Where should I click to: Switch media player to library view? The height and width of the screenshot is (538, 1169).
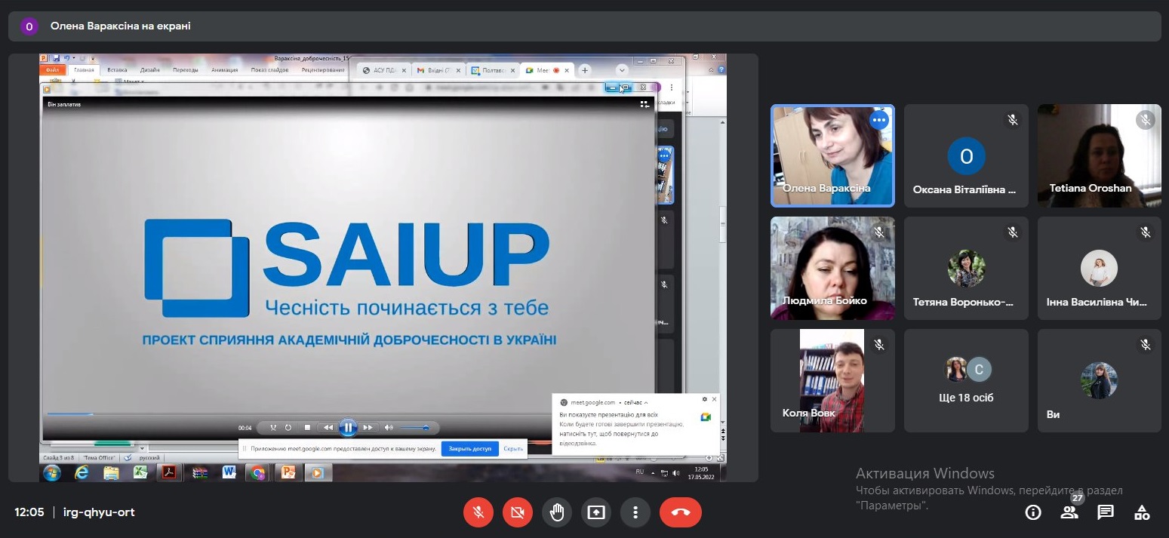pos(644,105)
